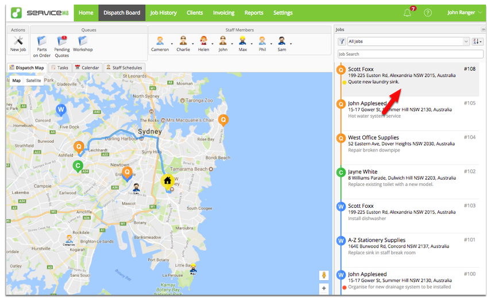Click the orange Q marker near Ashfield
Image resolution: width=491 pixels, height=298 pixels.
pyautogui.click(x=79, y=147)
